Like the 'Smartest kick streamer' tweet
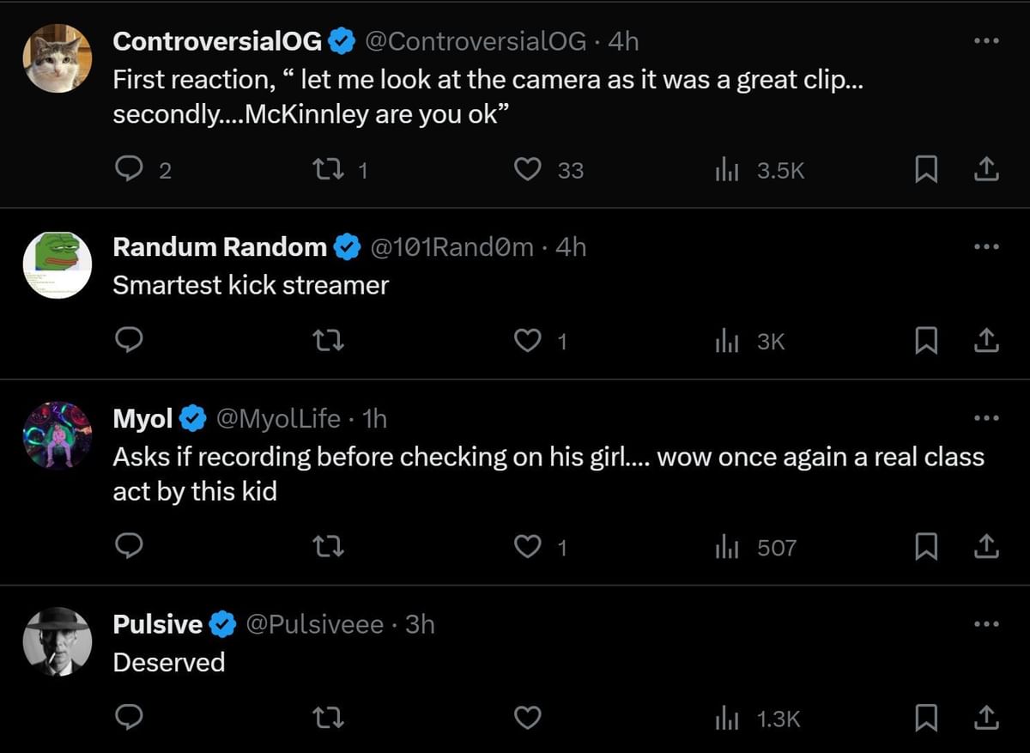This screenshot has width=1030, height=753. 527,342
